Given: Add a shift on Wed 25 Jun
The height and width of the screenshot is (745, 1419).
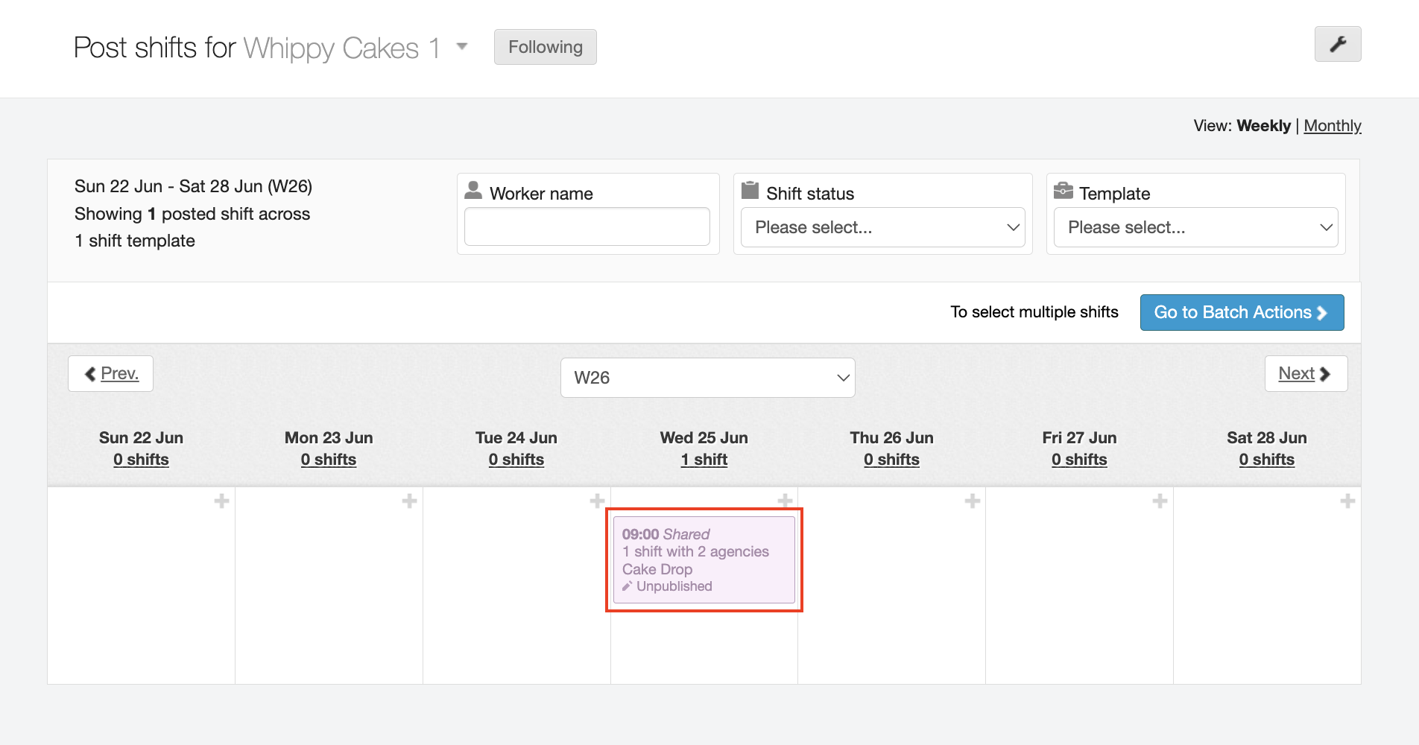Looking at the screenshot, I should coord(785,500).
